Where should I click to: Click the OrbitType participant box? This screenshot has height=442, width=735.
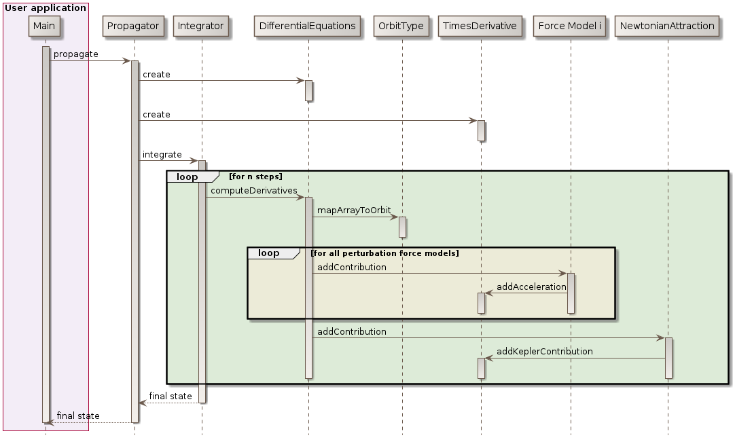[x=401, y=26]
